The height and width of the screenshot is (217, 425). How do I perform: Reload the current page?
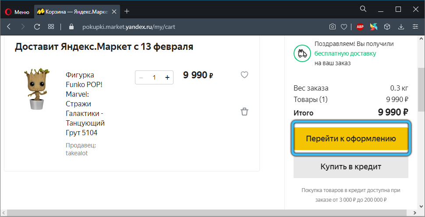point(37,27)
